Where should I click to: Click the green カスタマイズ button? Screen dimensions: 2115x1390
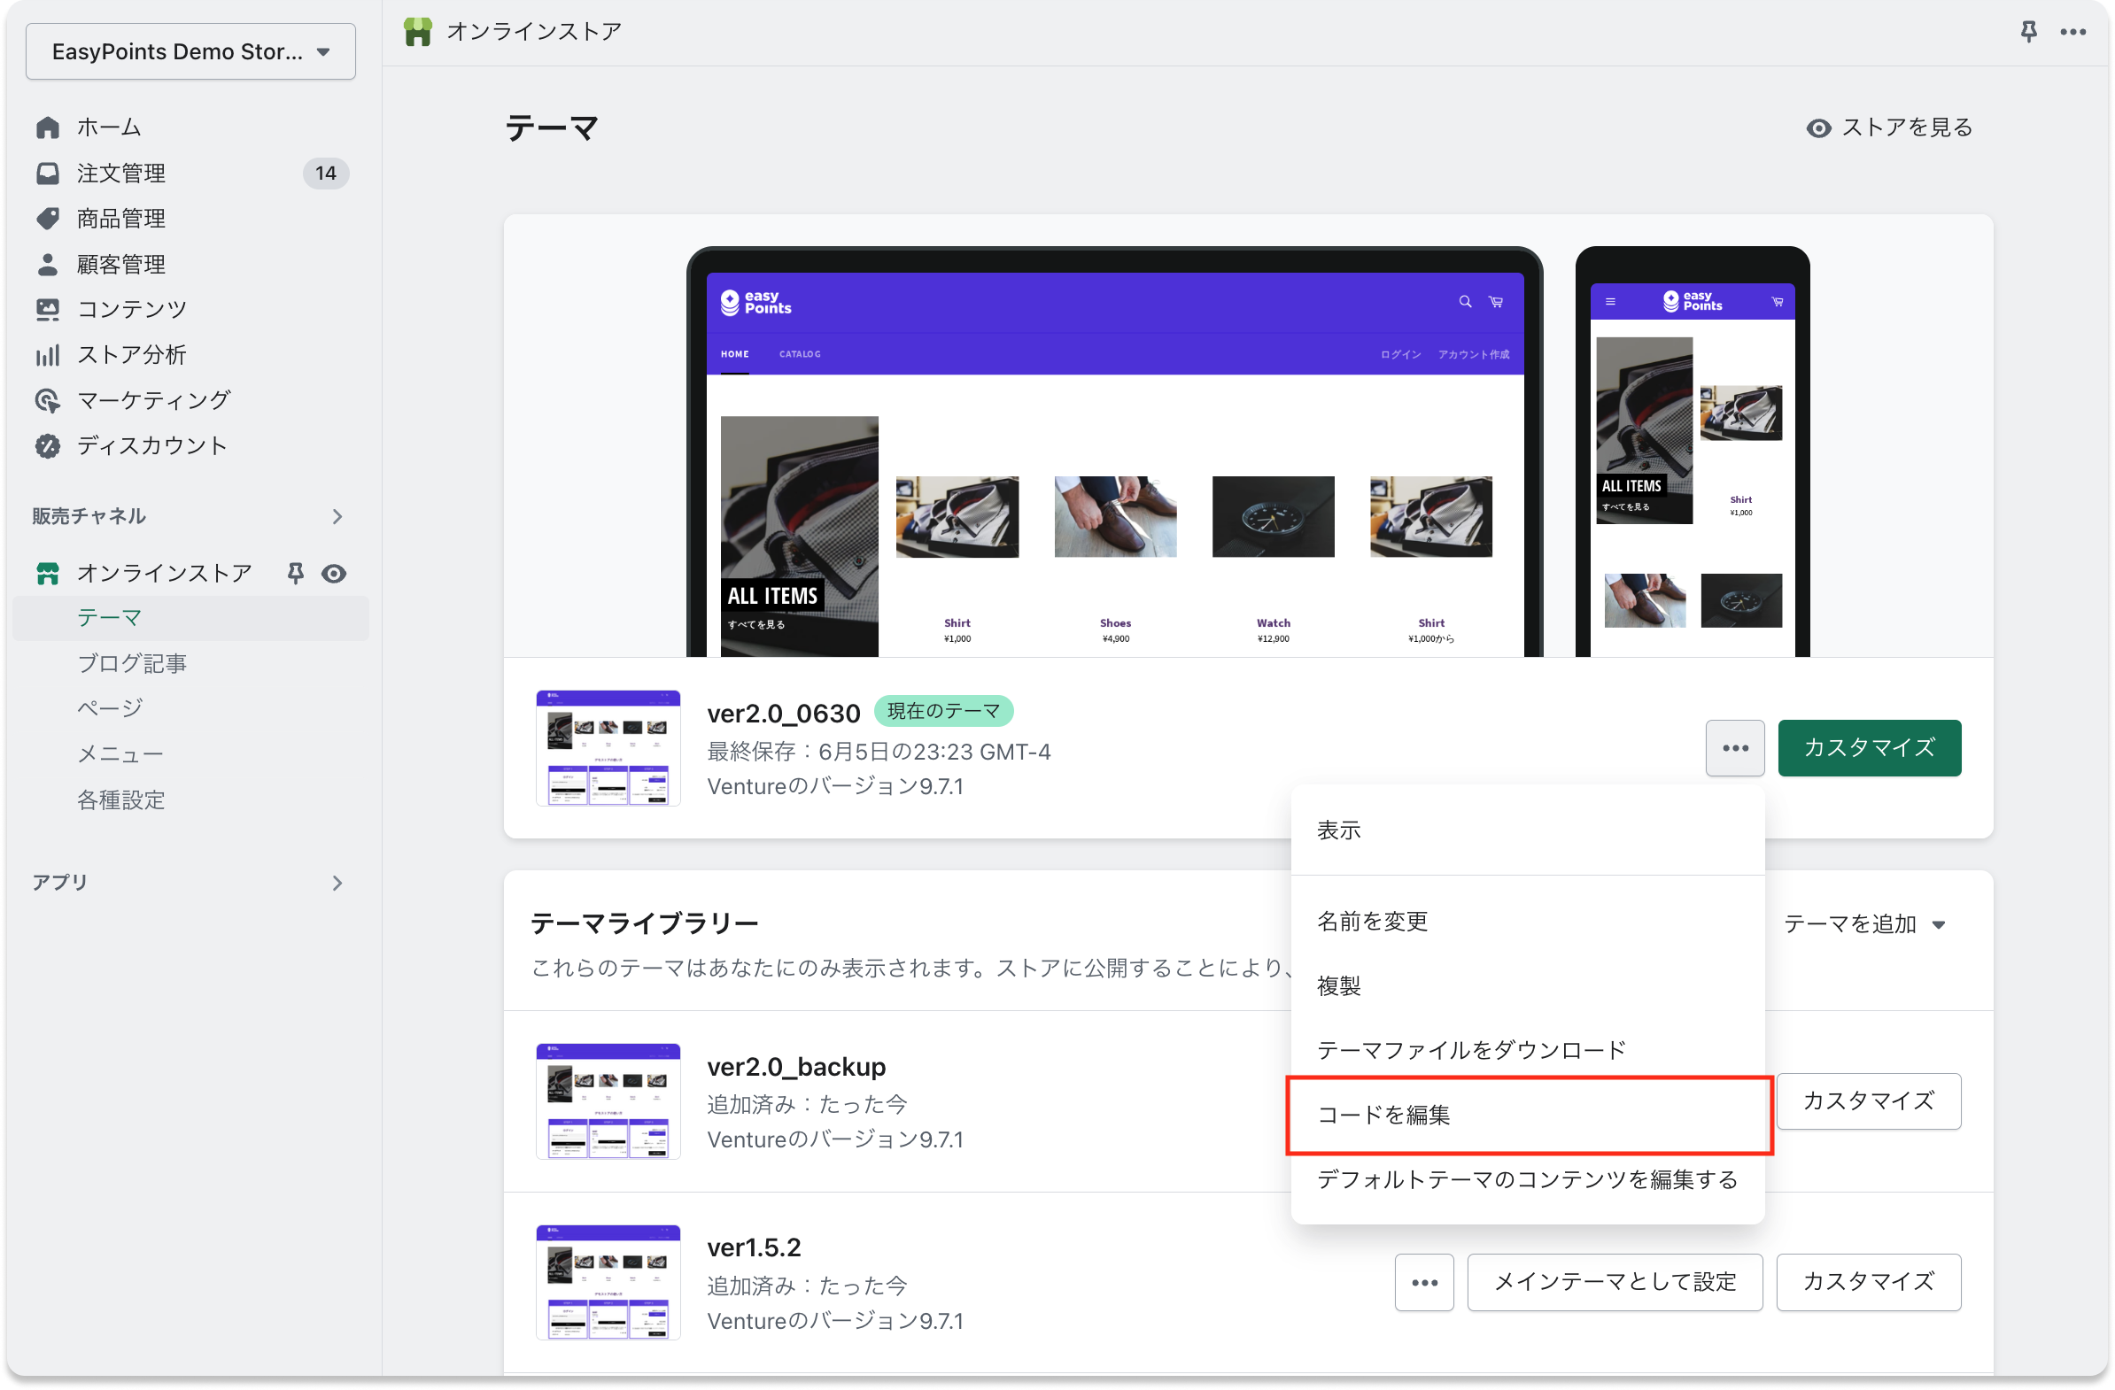pyautogui.click(x=1869, y=748)
